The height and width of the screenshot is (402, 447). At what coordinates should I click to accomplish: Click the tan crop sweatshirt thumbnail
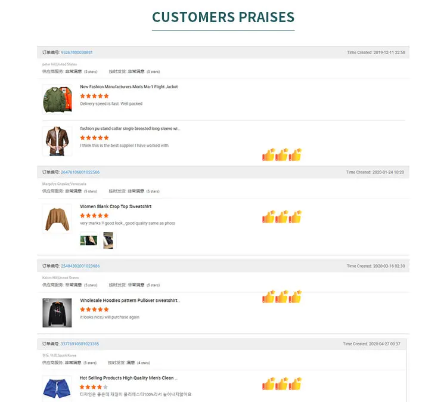57,219
